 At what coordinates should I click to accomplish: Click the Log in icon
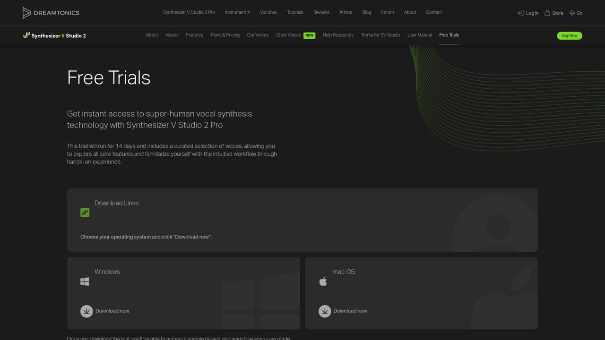pyautogui.click(x=520, y=13)
